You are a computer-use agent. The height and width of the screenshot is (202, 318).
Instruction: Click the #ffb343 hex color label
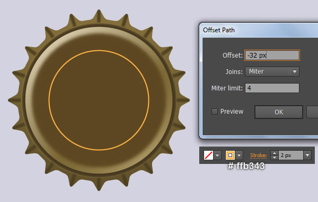click(x=246, y=166)
